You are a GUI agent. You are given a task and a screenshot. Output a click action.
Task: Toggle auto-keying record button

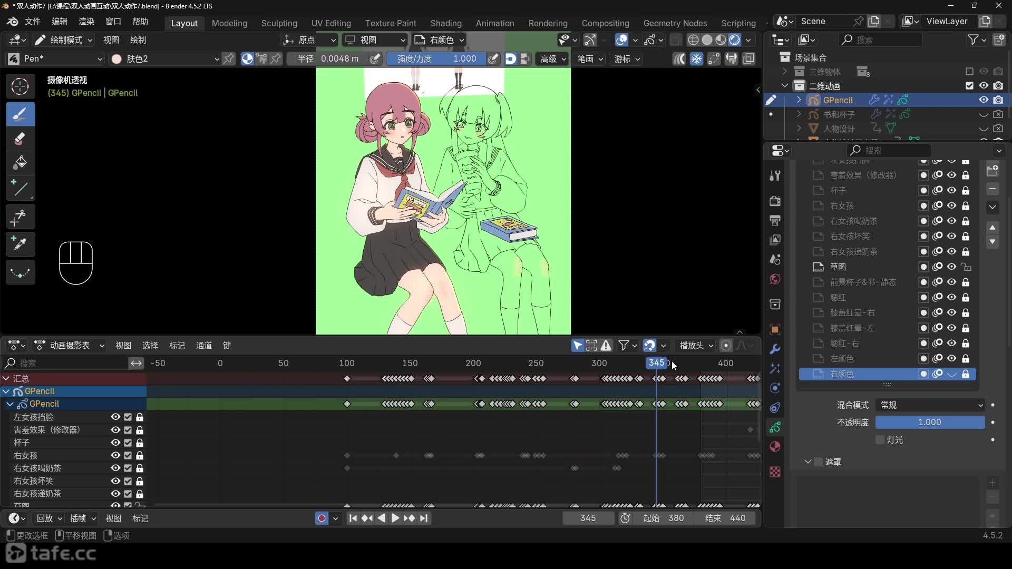pos(322,518)
